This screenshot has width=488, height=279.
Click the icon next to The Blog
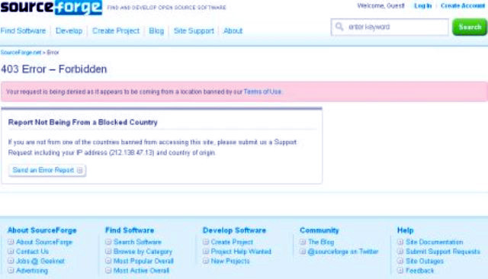coord(303,242)
